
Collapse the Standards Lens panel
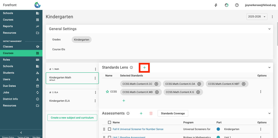[x=269, y=67]
